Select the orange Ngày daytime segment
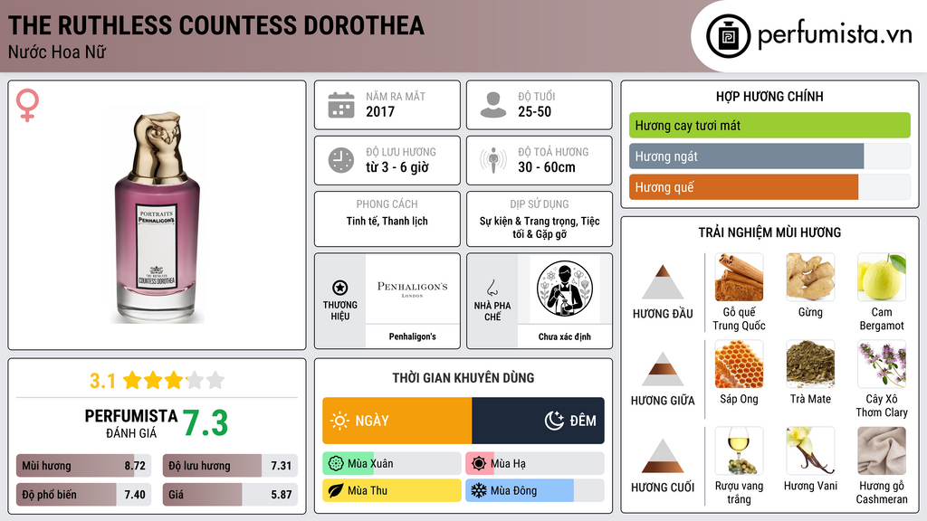The image size is (927, 521). tap(397, 421)
